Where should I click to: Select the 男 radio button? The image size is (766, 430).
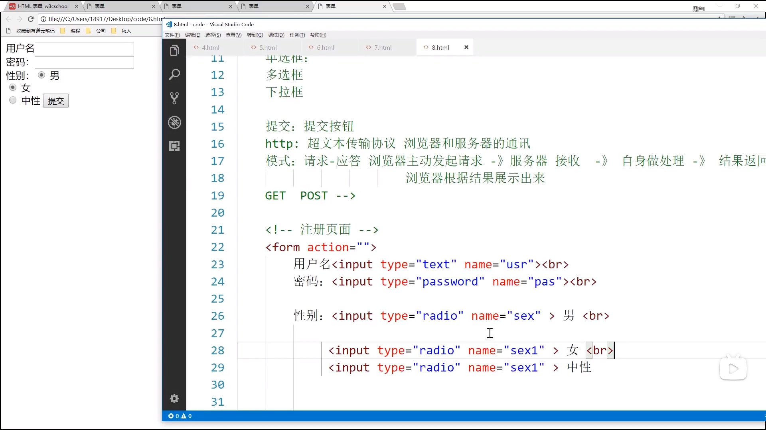[41, 75]
